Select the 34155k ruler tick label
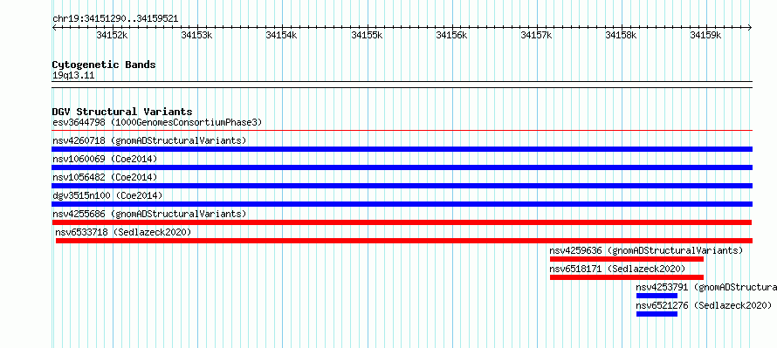Image resolution: width=777 pixels, height=348 pixels. click(368, 35)
